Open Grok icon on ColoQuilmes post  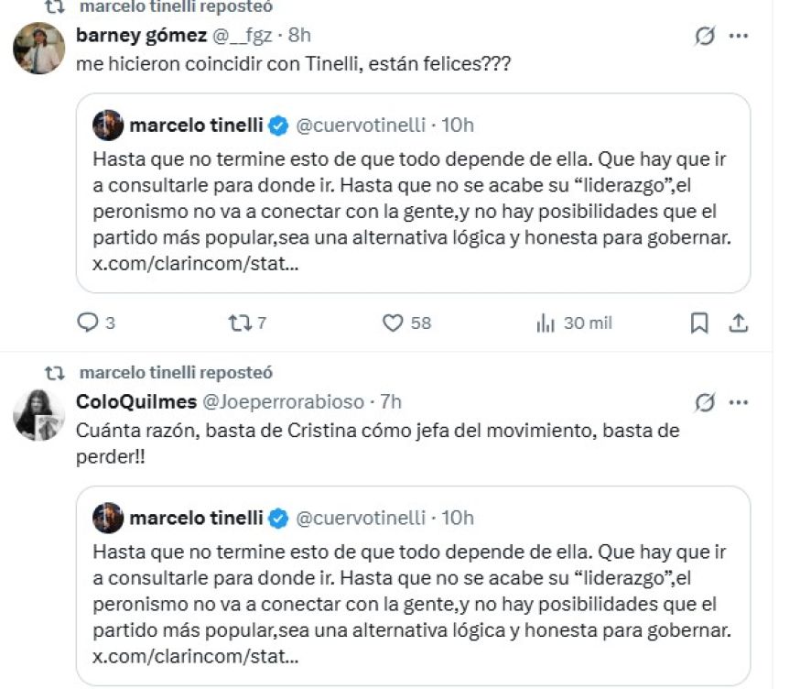click(x=704, y=402)
